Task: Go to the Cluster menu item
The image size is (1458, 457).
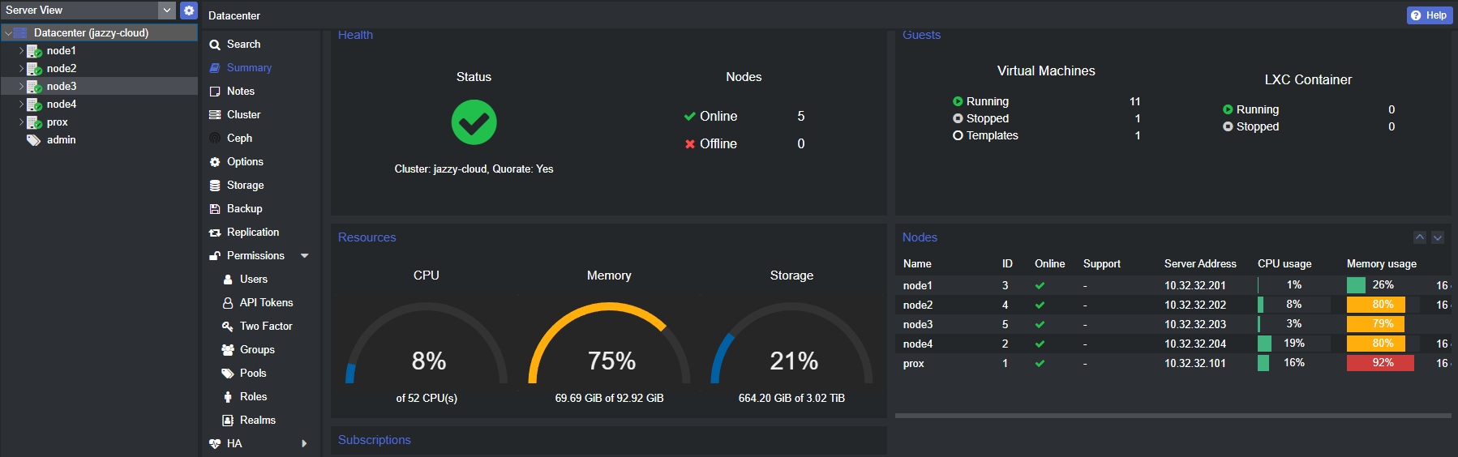Action: click(243, 115)
